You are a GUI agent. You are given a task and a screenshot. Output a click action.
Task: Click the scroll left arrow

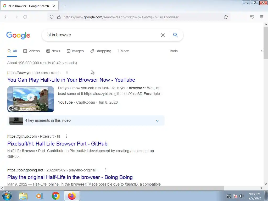point(2,188)
